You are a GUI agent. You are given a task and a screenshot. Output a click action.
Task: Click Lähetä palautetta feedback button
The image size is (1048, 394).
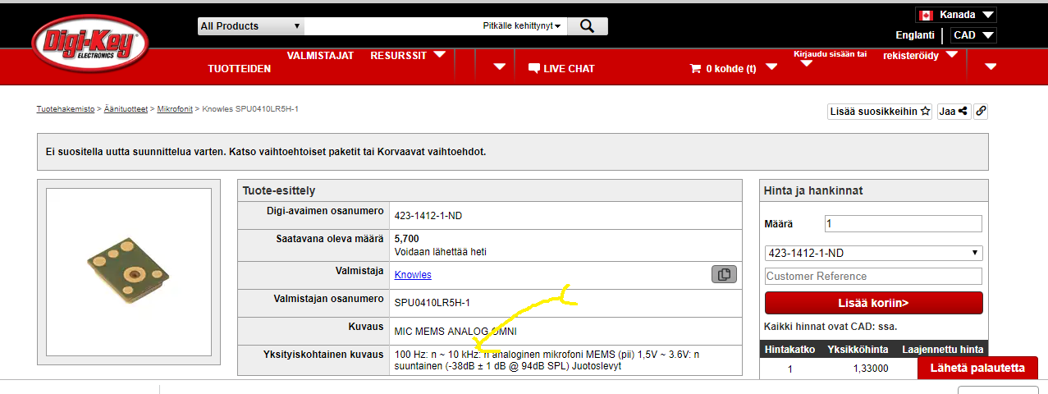977,368
